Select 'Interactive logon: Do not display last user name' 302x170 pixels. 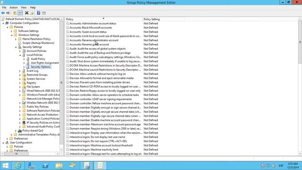coord(97,137)
